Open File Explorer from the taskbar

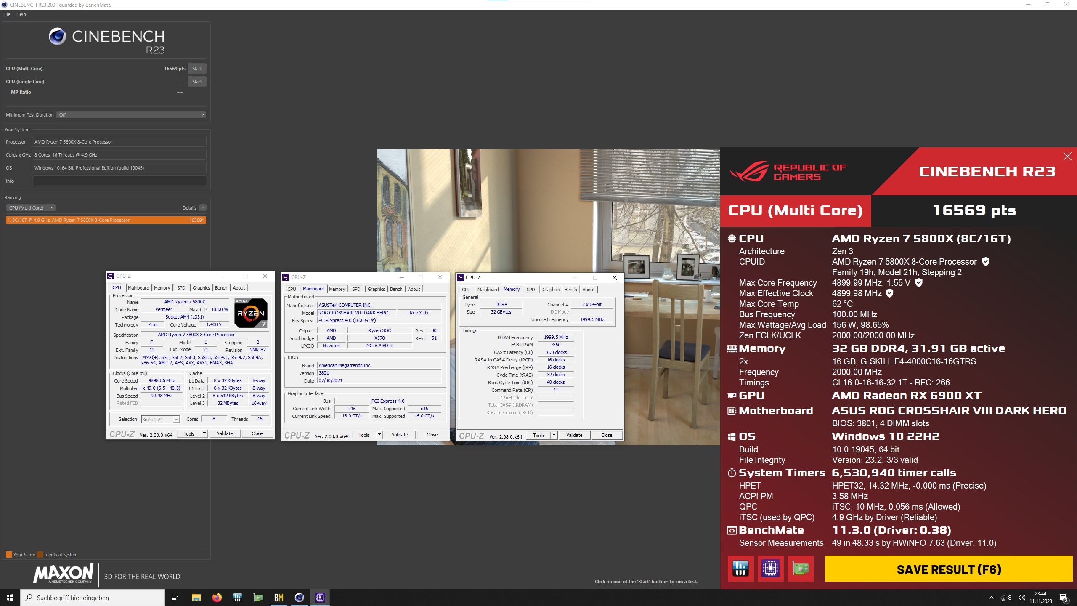[x=196, y=598]
